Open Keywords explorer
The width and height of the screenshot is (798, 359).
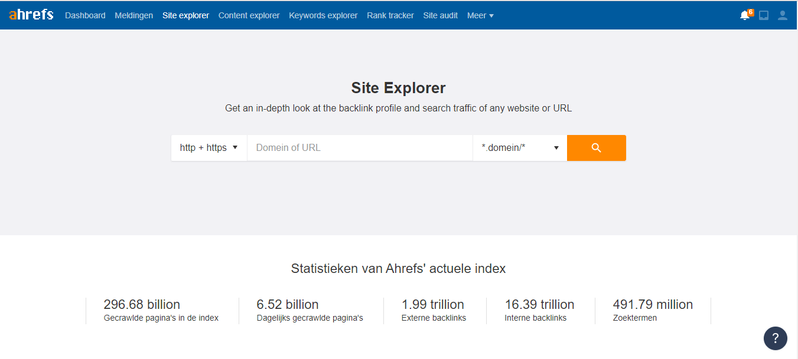coord(323,15)
